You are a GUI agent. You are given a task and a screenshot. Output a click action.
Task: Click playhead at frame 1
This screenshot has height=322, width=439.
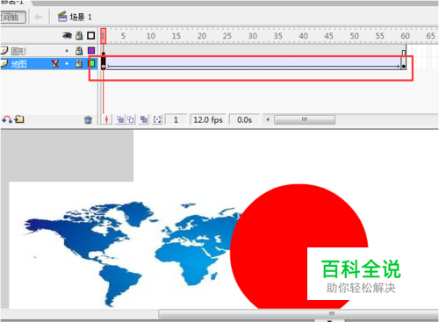point(103,36)
